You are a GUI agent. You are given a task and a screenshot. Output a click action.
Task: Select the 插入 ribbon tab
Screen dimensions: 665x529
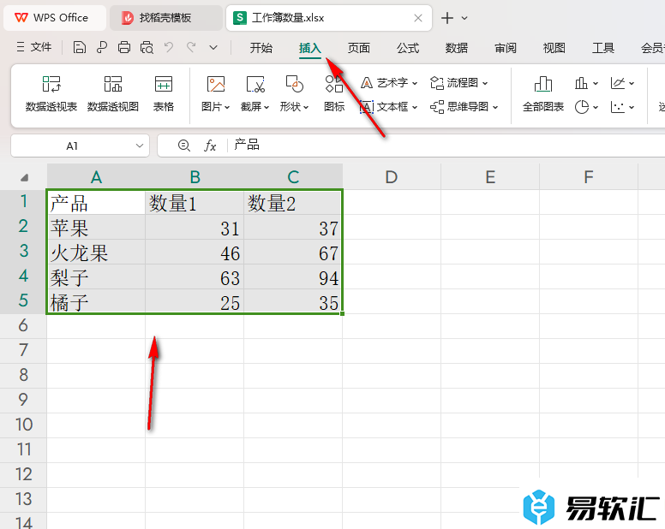pos(310,48)
